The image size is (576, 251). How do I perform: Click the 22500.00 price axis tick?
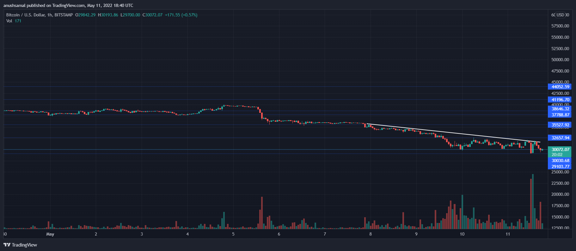pos(560,183)
